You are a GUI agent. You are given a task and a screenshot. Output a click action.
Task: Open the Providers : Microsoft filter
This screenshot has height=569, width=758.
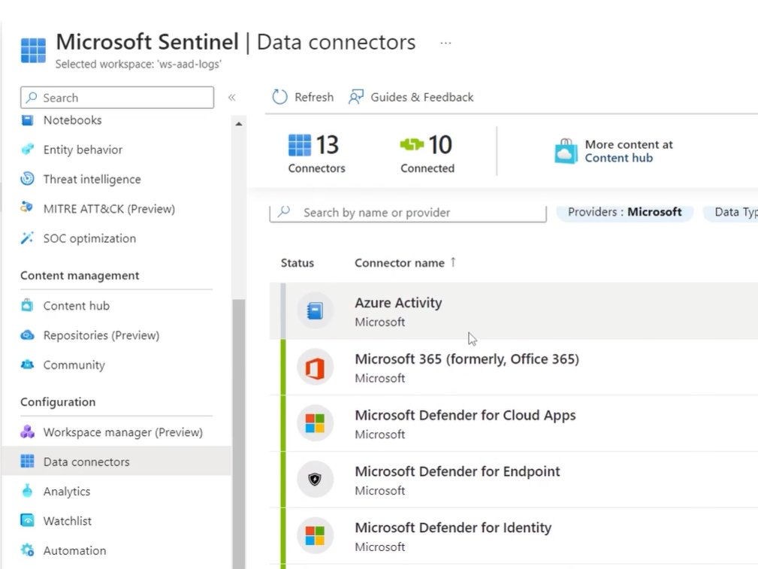[x=624, y=212]
